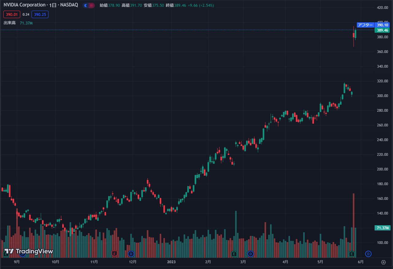
Task: Click the 11月 label on time axis
Action: tap(94, 262)
